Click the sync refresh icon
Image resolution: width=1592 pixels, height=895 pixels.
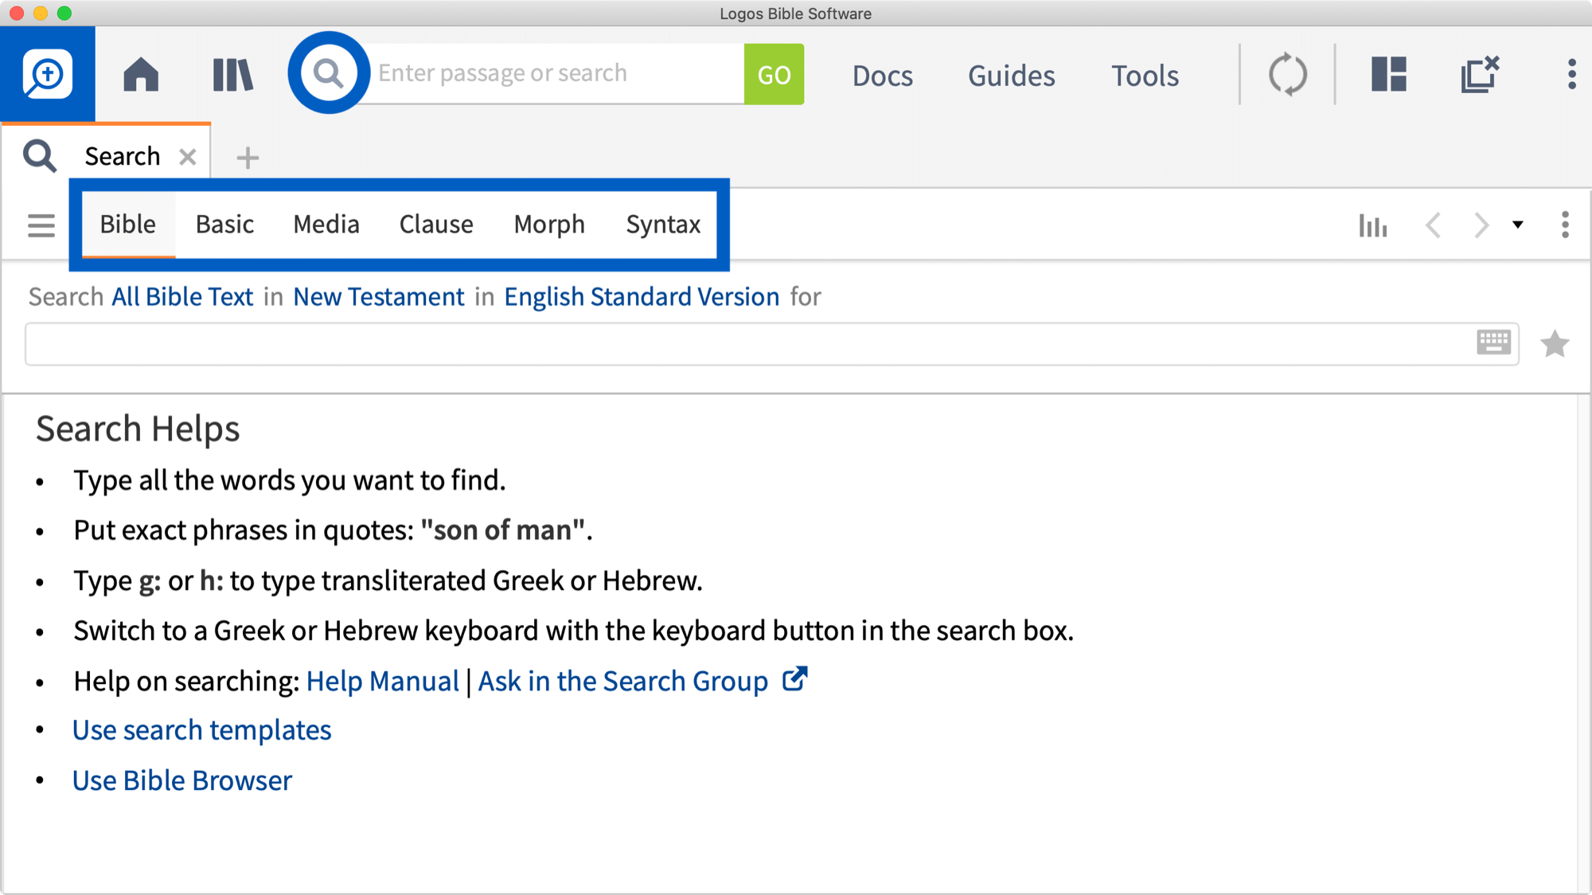click(x=1287, y=75)
